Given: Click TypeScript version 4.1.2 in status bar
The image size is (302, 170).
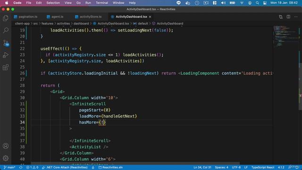Looking at the screenshot, I should click(x=281, y=168).
